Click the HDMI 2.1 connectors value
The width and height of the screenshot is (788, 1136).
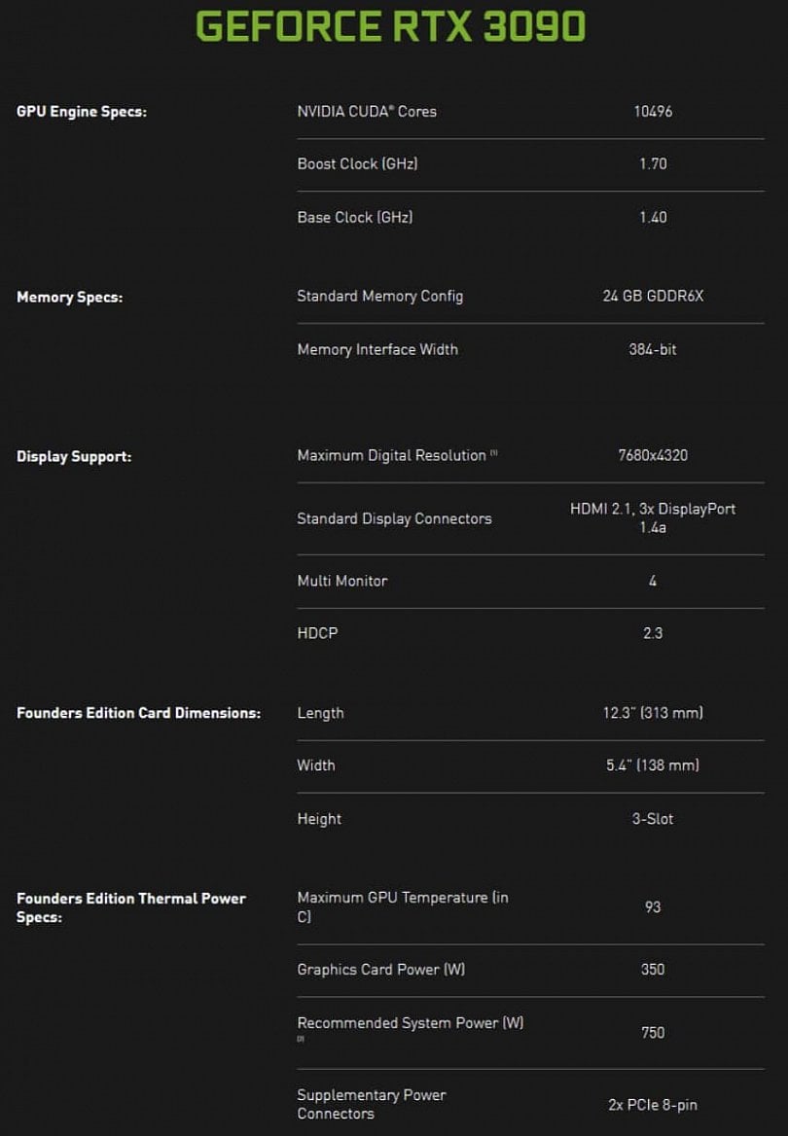click(652, 517)
